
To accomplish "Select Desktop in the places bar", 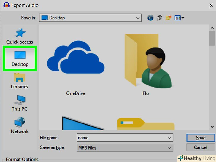I will click(20, 58).
